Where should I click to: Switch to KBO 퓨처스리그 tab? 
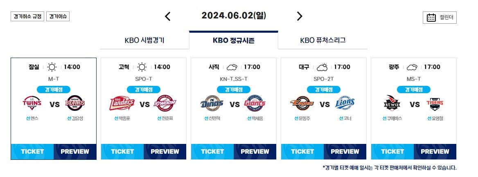tap(323, 40)
